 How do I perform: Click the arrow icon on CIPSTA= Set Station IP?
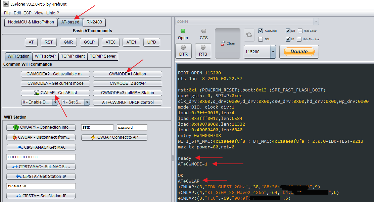(18, 196)
